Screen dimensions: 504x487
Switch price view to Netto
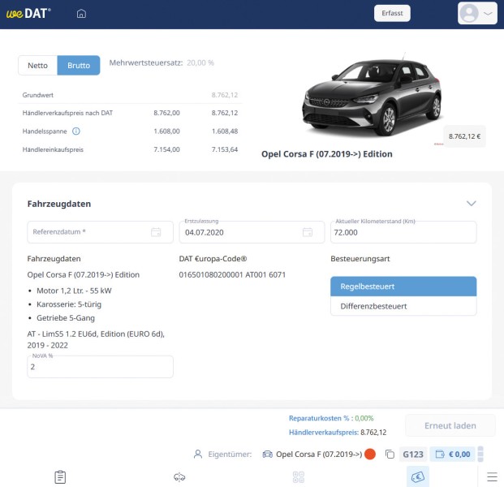[37, 65]
